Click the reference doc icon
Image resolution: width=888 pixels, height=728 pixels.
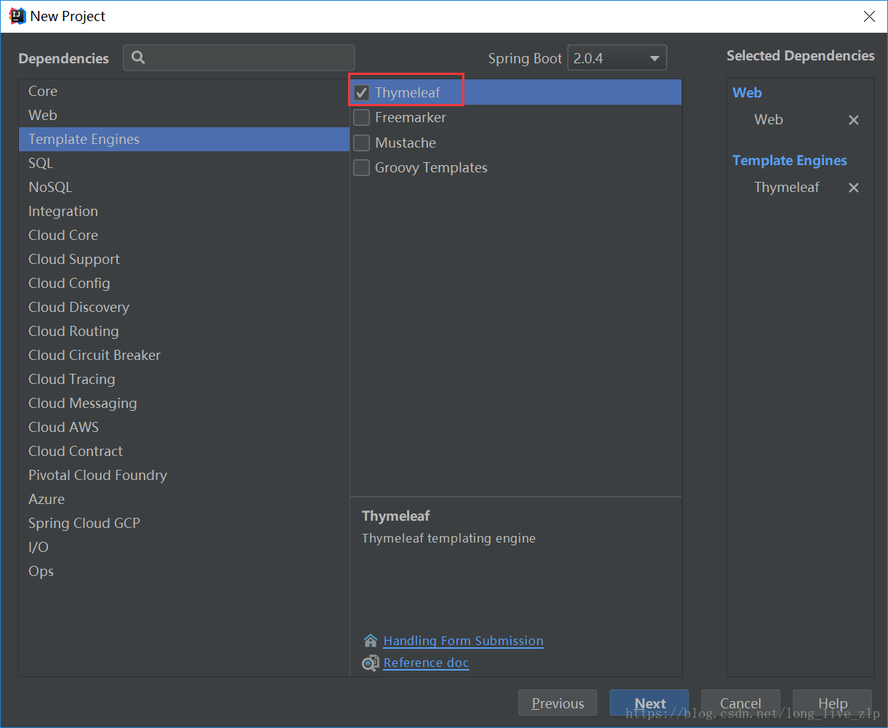(x=371, y=663)
